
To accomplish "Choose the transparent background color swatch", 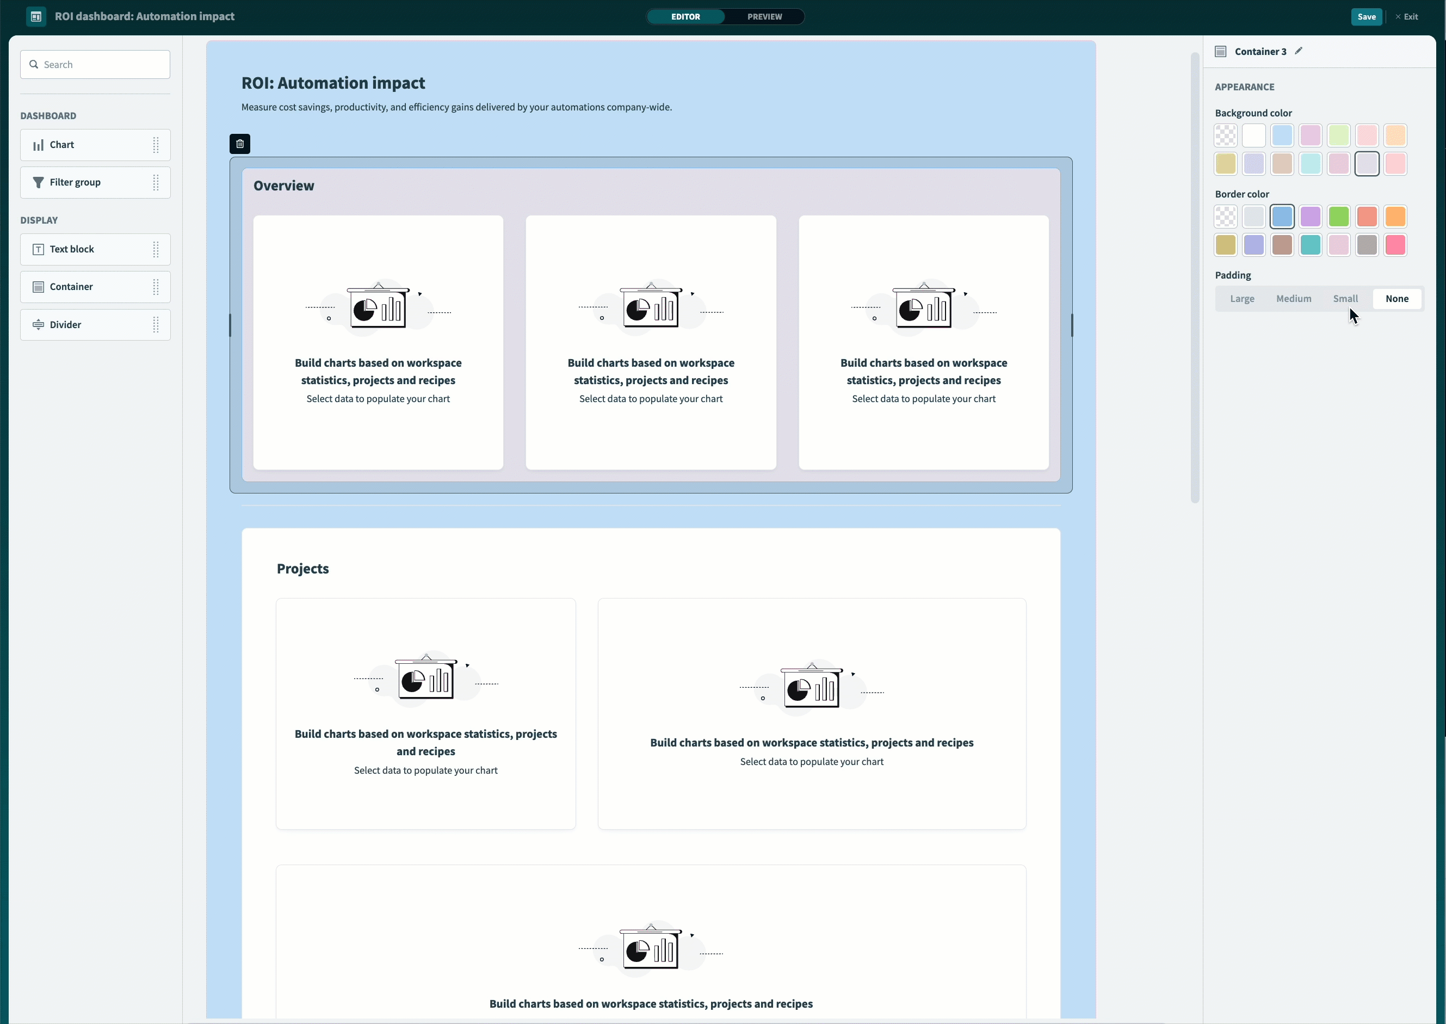I will tap(1225, 135).
